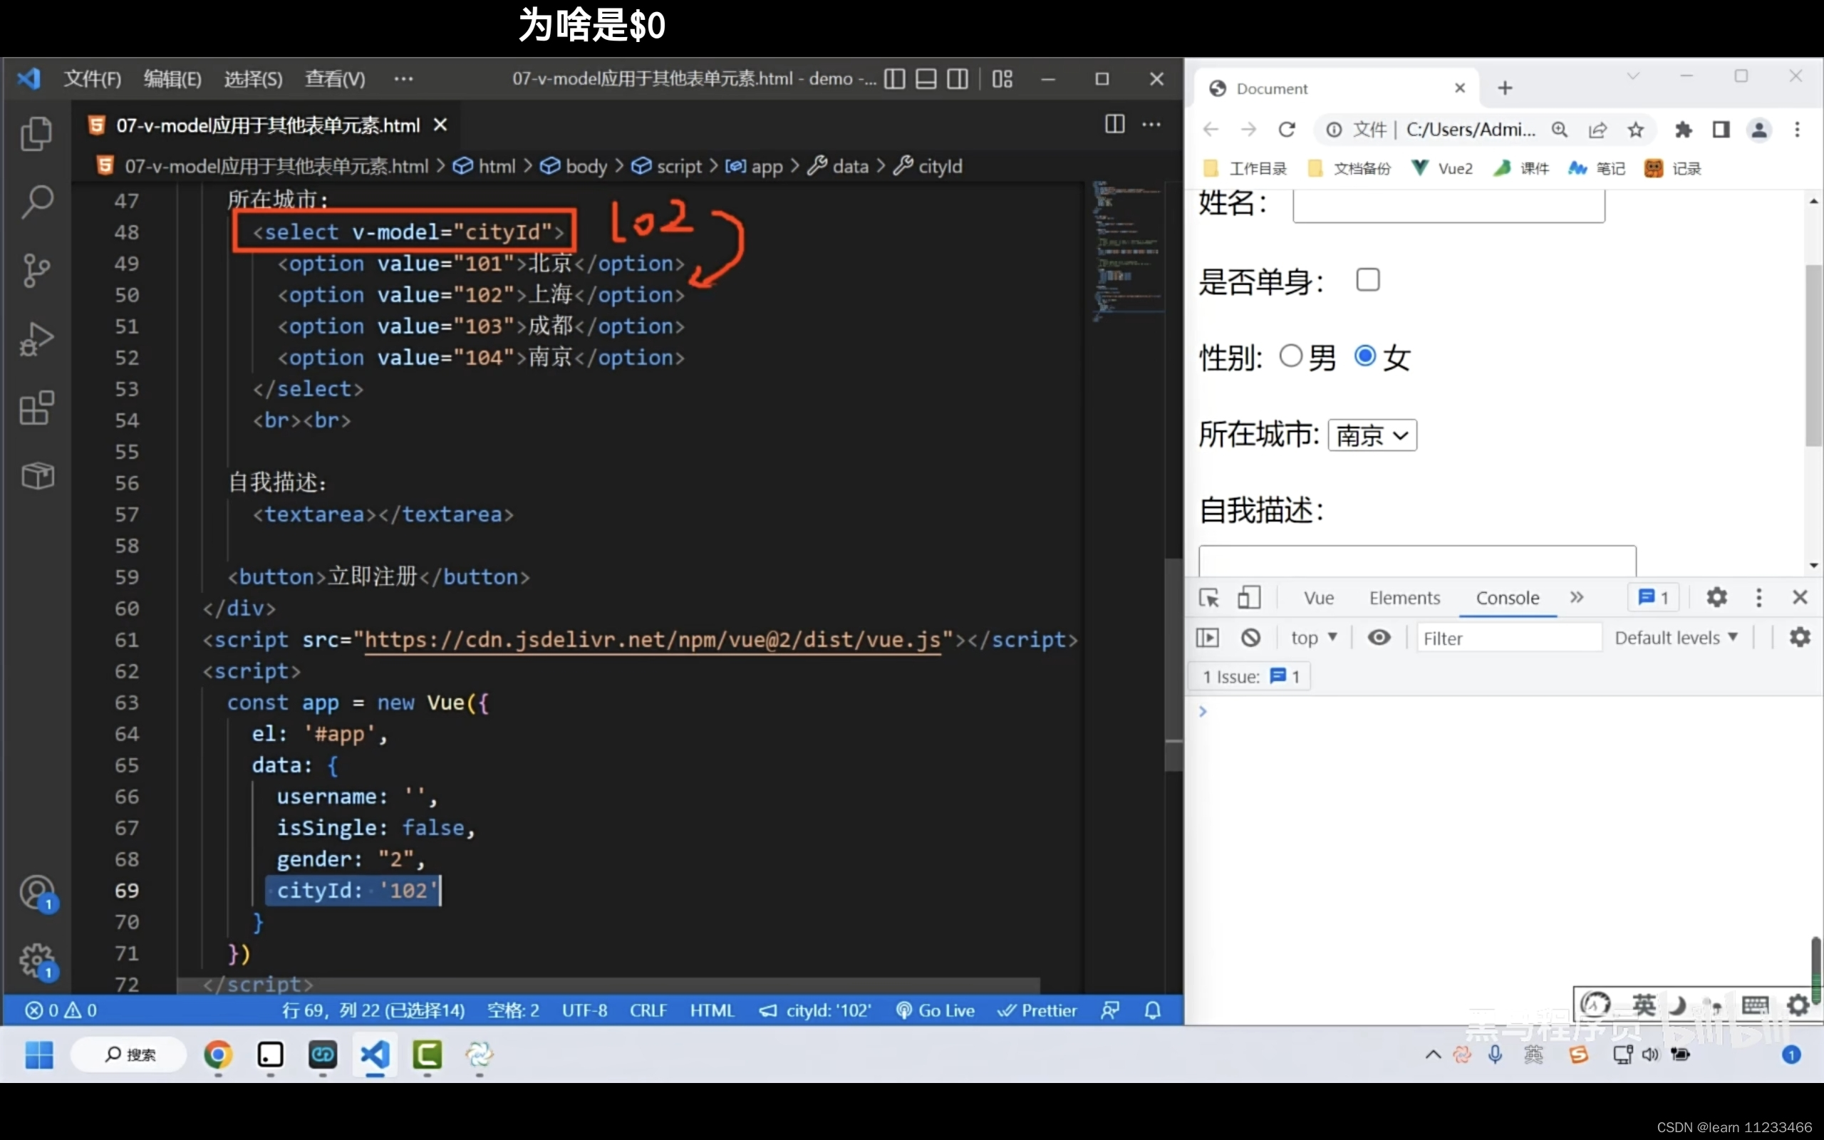Select the 男 radio button
The height and width of the screenshot is (1140, 1824).
1290,356
